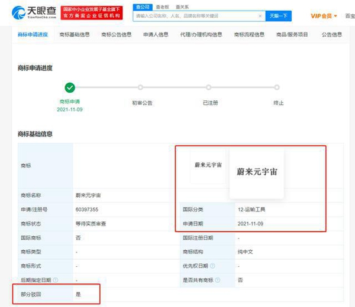Click the 商标基础信息 section heading
The image size is (355, 307).
click(35, 134)
